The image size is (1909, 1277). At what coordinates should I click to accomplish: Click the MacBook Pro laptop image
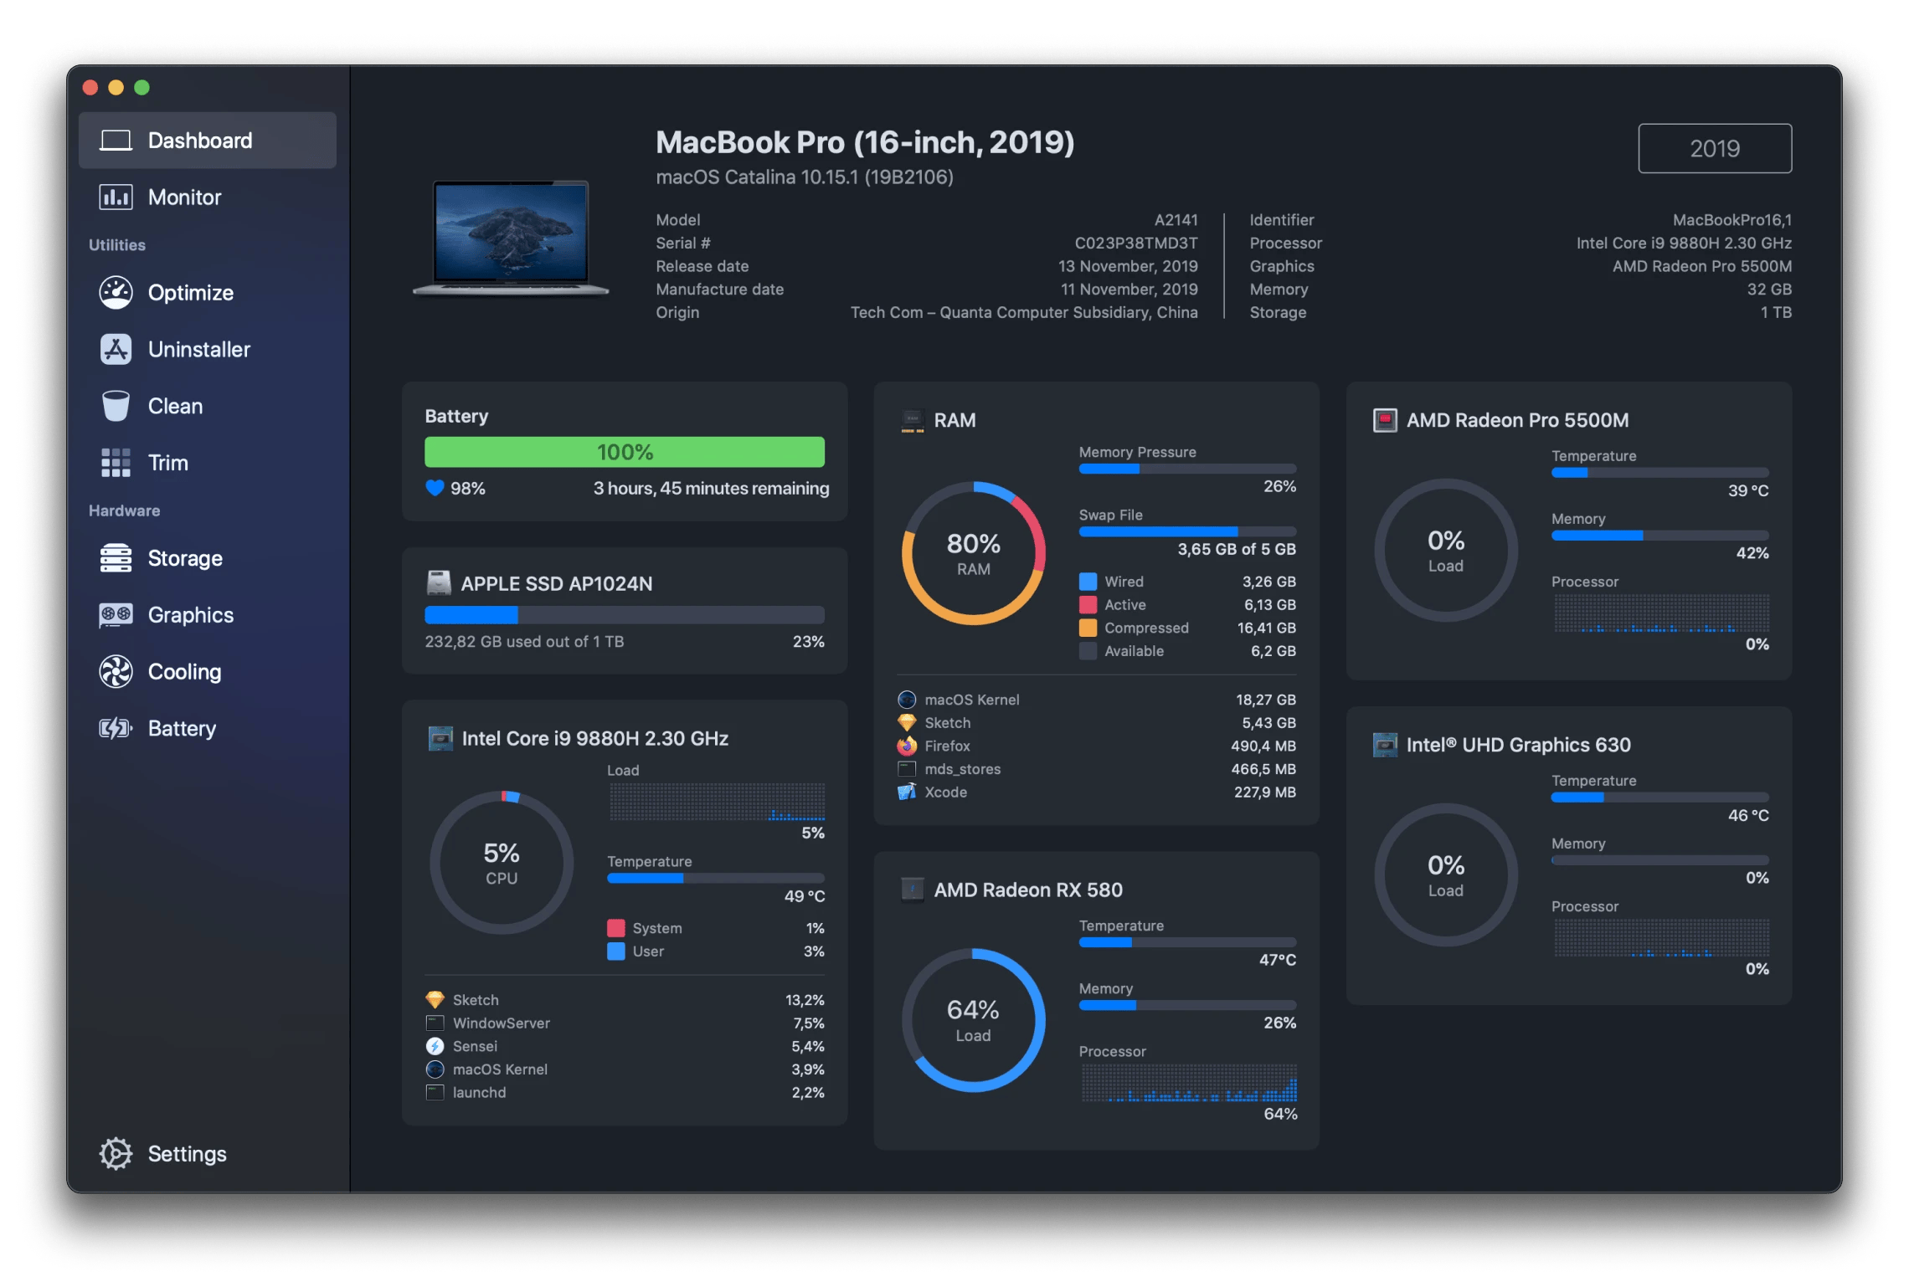pyautogui.click(x=511, y=238)
